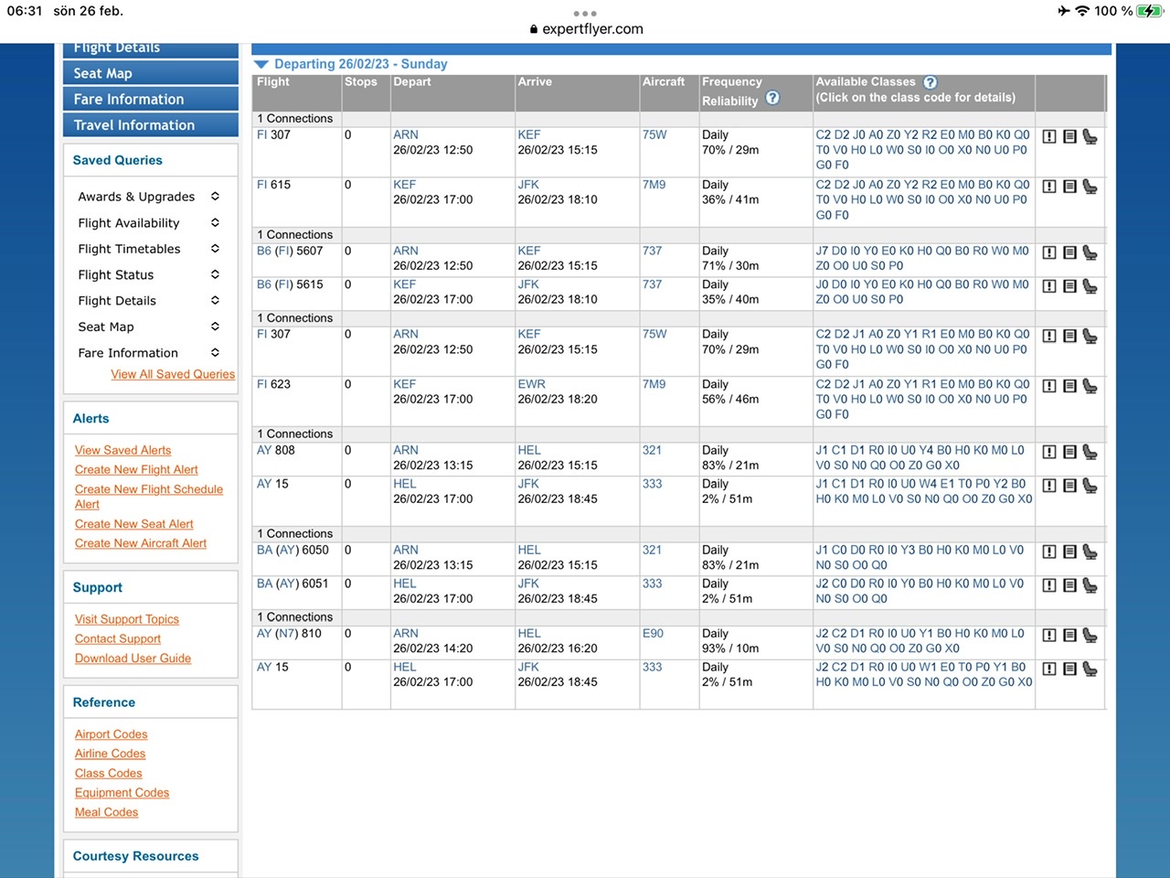Screen dimensions: 1170x878
Task: Open Fare Information in blue navigation menu
Action: [151, 99]
